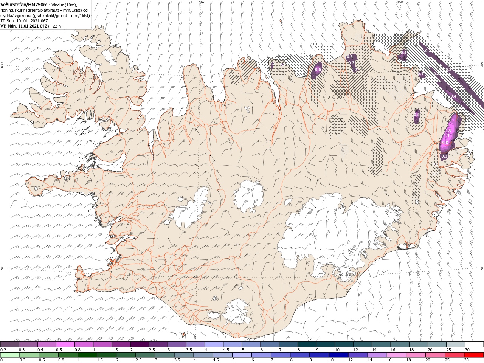Click the darkest green 1 swatch in lower legend
484x363 pixels.
click(x=87, y=355)
